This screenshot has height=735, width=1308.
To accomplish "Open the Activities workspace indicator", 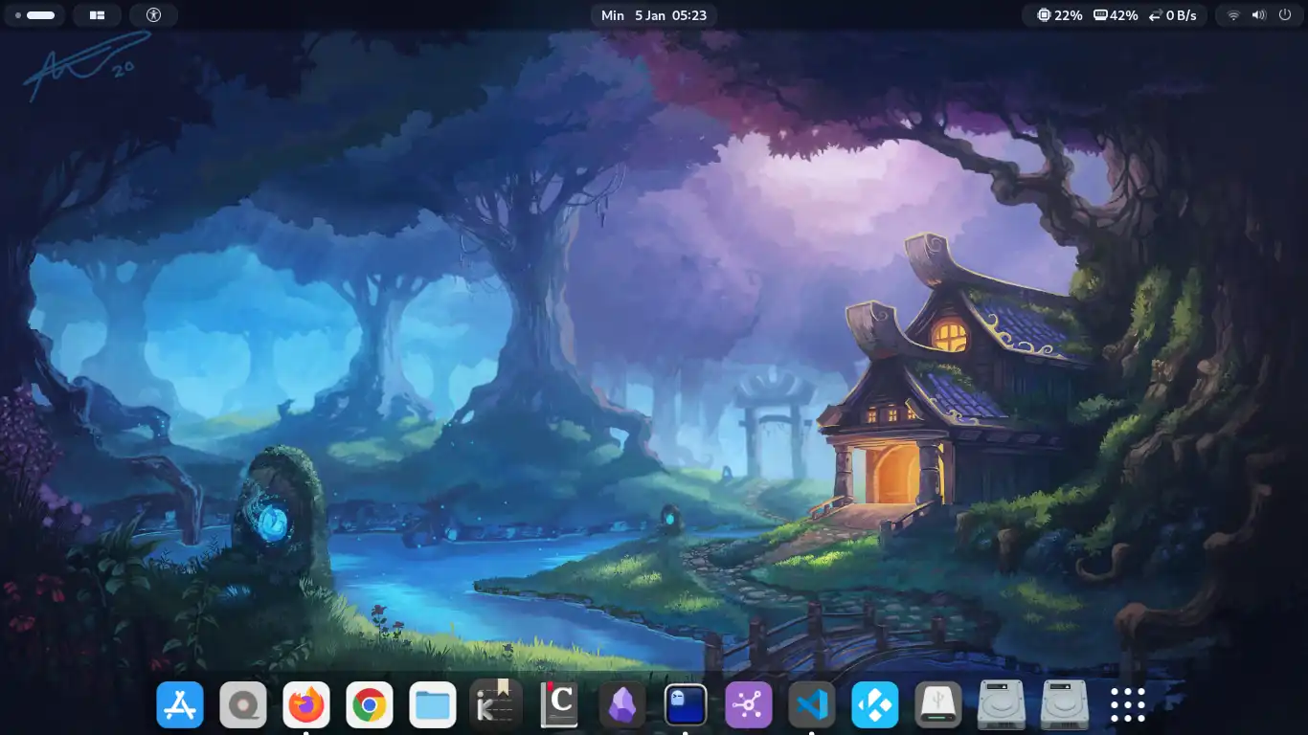I will [34, 15].
